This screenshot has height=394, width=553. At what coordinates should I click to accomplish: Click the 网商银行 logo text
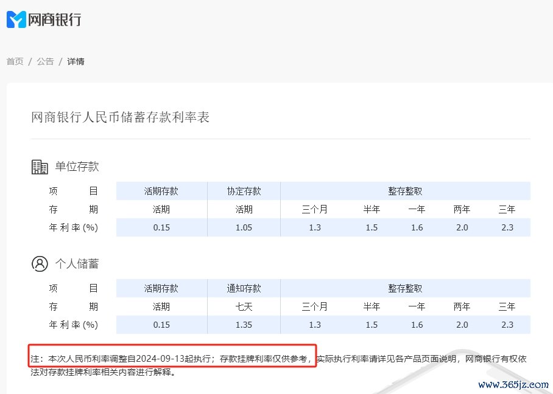pyautogui.click(x=55, y=19)
